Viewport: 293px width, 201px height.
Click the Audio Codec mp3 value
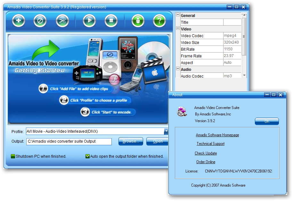pyautogui.click(x=232, y=76)
